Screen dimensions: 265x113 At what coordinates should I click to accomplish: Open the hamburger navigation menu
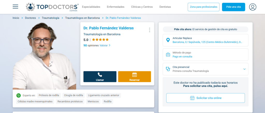coord(16,7)
